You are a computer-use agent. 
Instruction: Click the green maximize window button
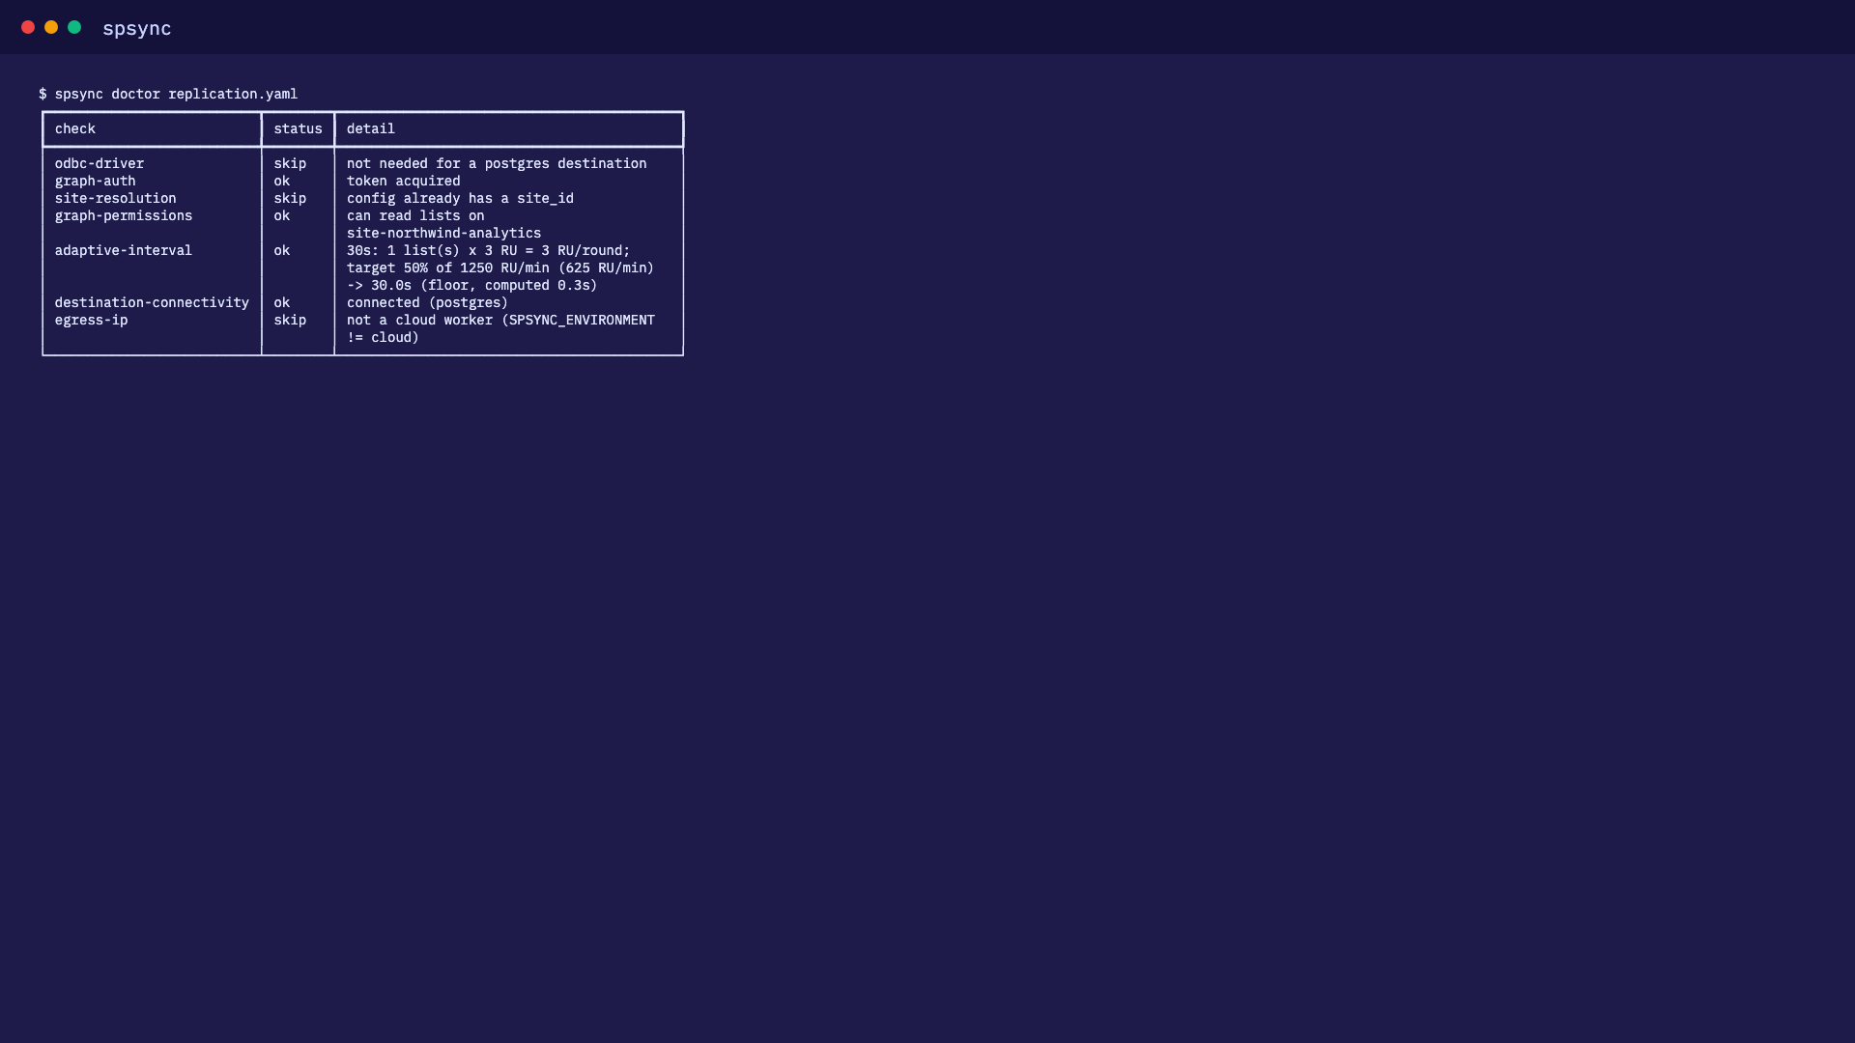[x=74, y=27]
